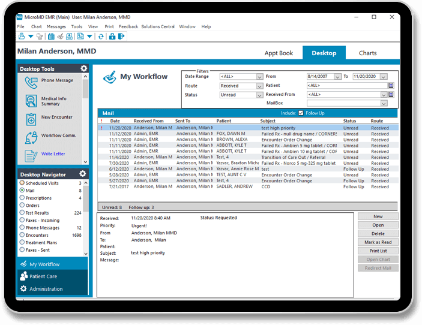422x325 pixels.
Task: Open patient lookup icon beside Patient field
Action: pos(391,86)
